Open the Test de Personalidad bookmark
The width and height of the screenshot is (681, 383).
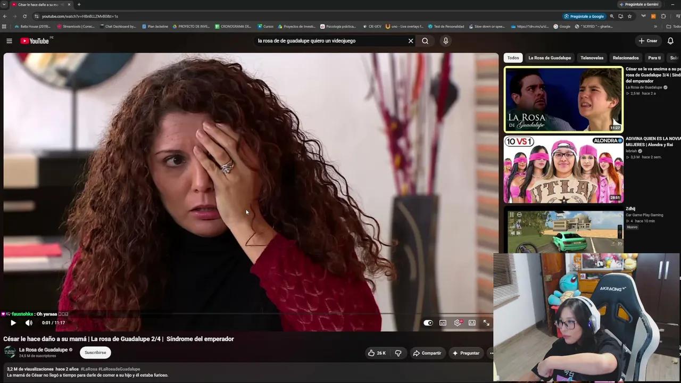pyautogui.click(x=446, y=27)
